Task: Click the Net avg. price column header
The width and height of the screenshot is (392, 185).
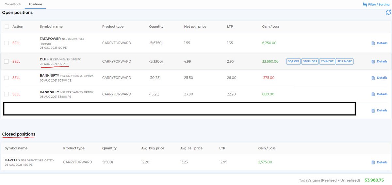Action: click(x=195, y=27)
